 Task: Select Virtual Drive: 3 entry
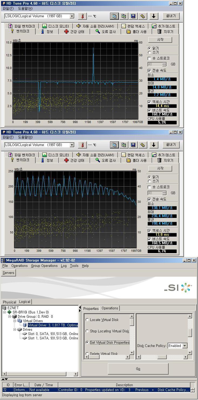50,325
